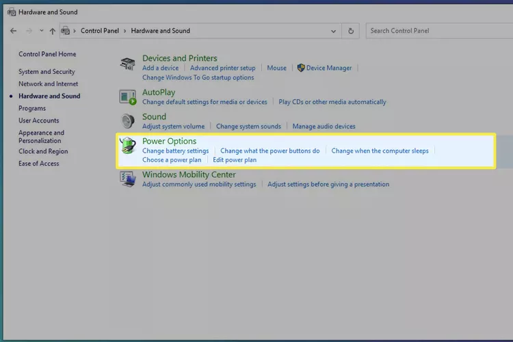Open System and Security category

(47, 72)
